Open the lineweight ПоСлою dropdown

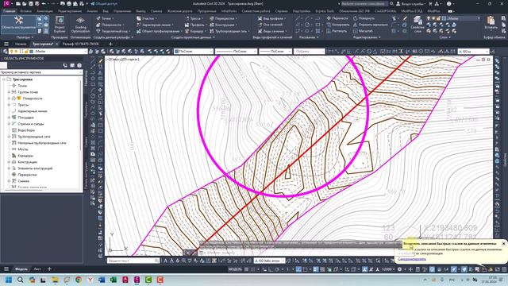[x=275, y=51]
